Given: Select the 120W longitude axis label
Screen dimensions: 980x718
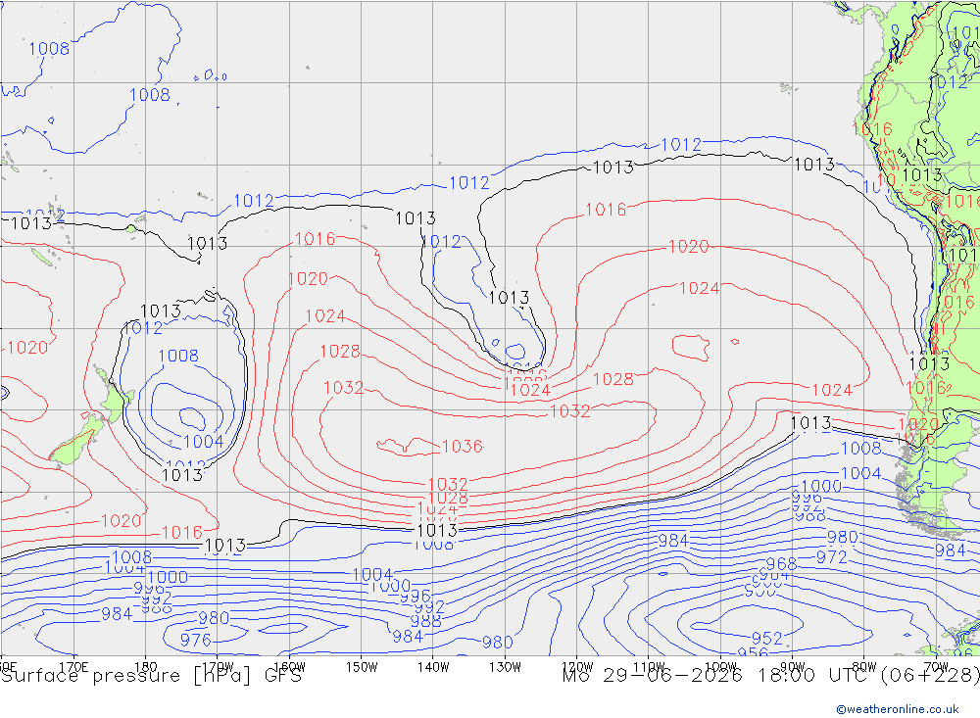Looking at the screenshot, I should point(577,667).
